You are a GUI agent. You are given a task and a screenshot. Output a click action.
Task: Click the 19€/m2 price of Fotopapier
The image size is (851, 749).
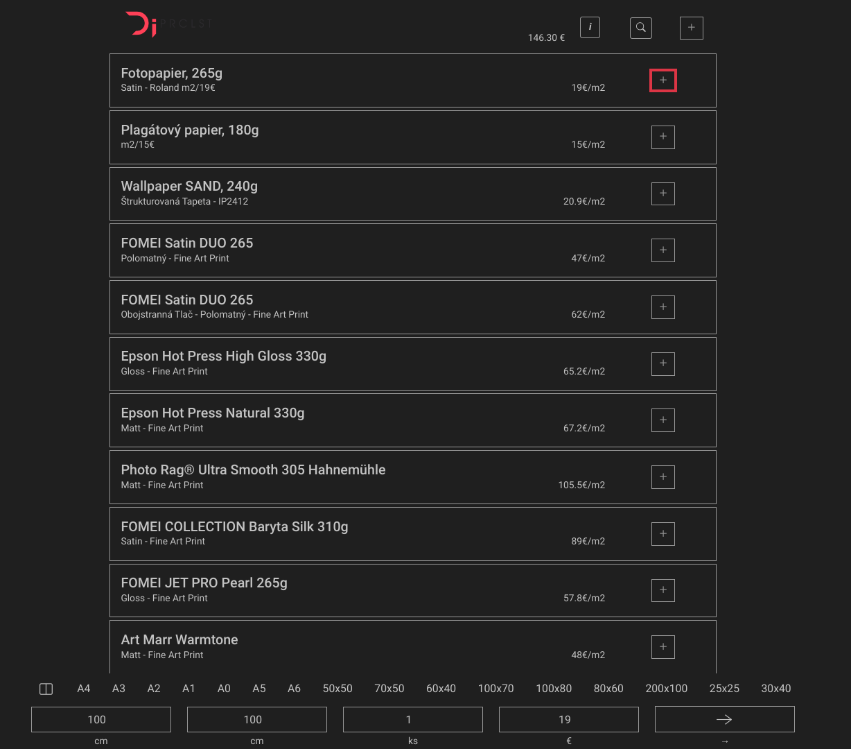tap(588, 88)
